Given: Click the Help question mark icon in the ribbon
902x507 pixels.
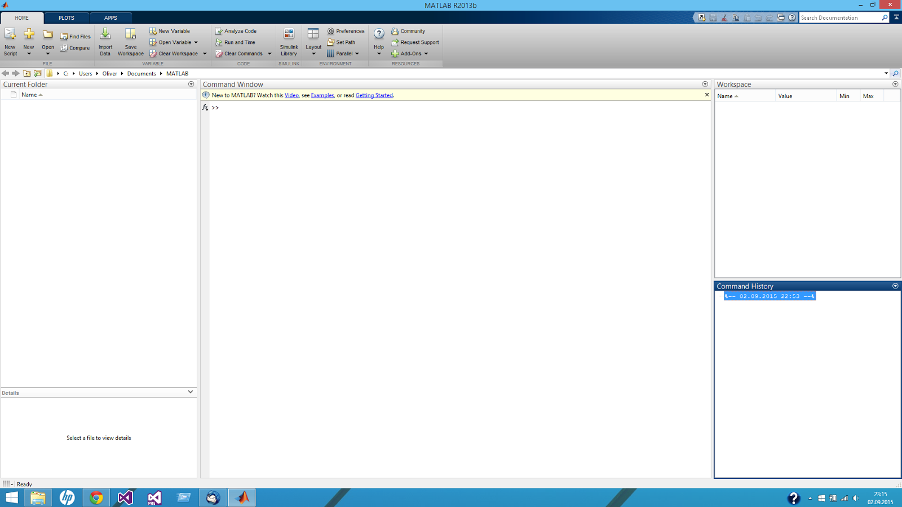Looking at the screenshot, I should point(379,34).
